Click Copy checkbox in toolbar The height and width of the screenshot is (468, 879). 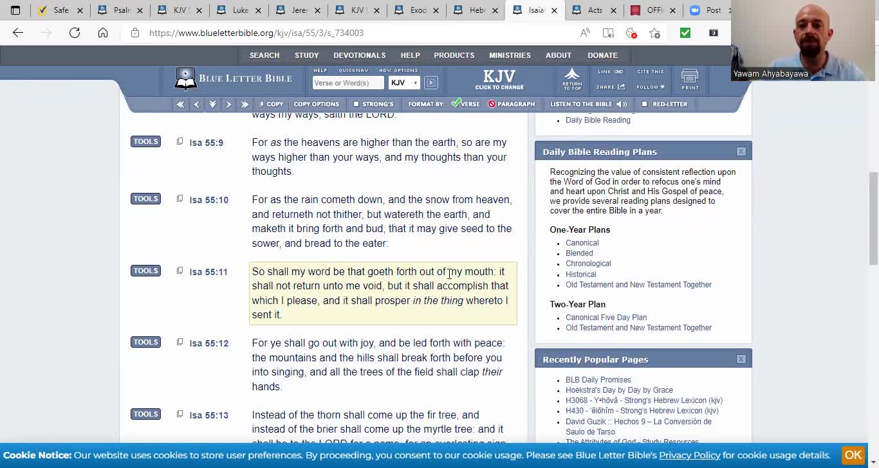[x=271, y=104]
